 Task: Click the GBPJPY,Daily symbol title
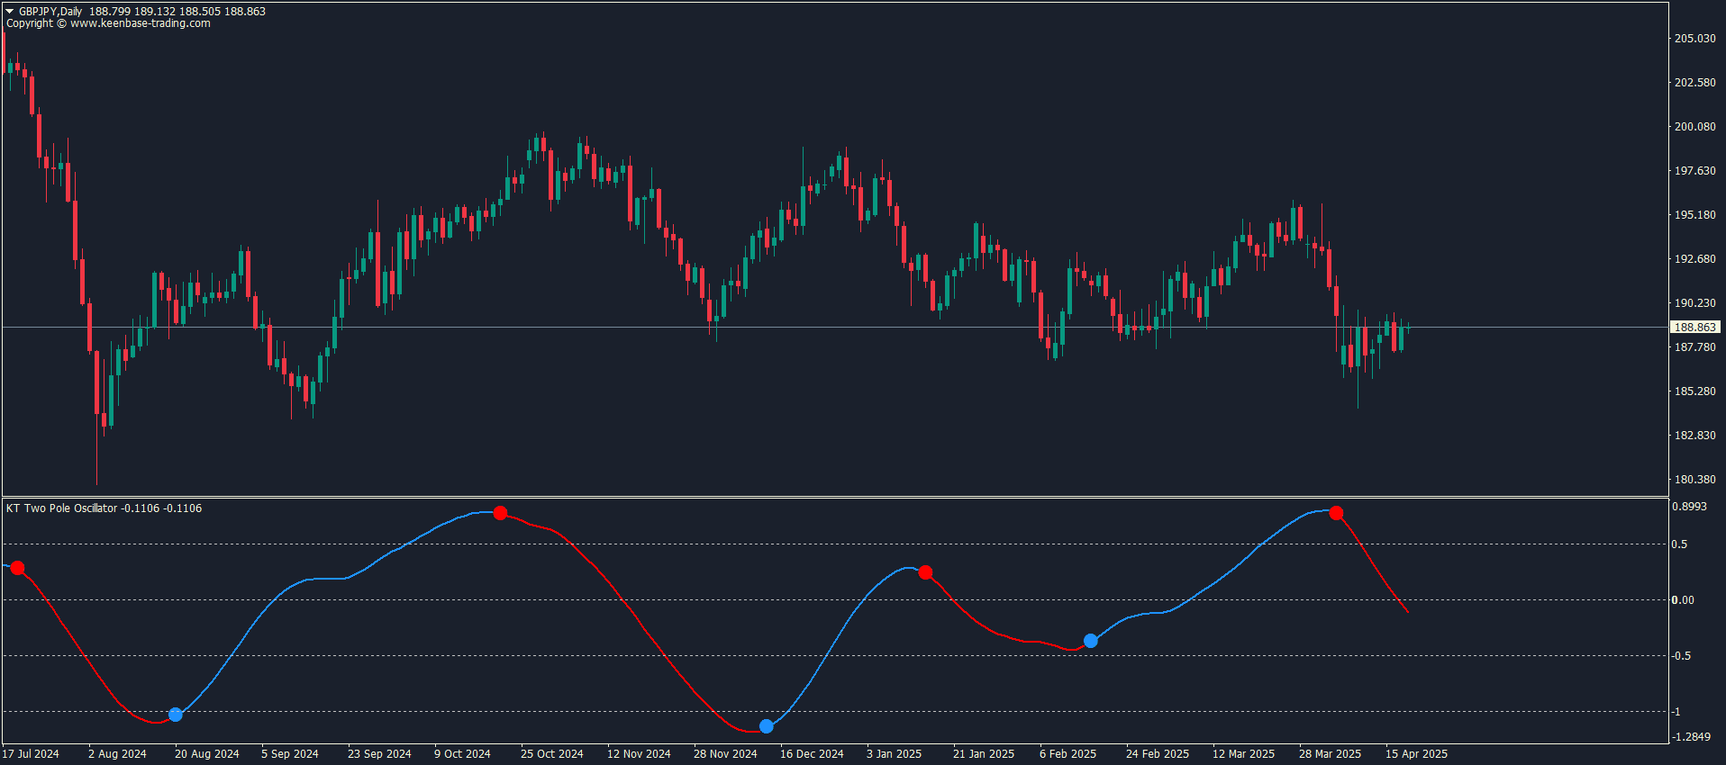(x=50, y=12)
